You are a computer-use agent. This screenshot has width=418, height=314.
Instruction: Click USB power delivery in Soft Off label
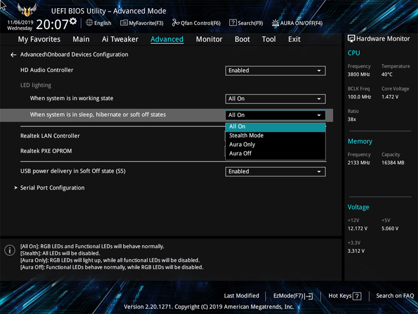pos(73,171)
